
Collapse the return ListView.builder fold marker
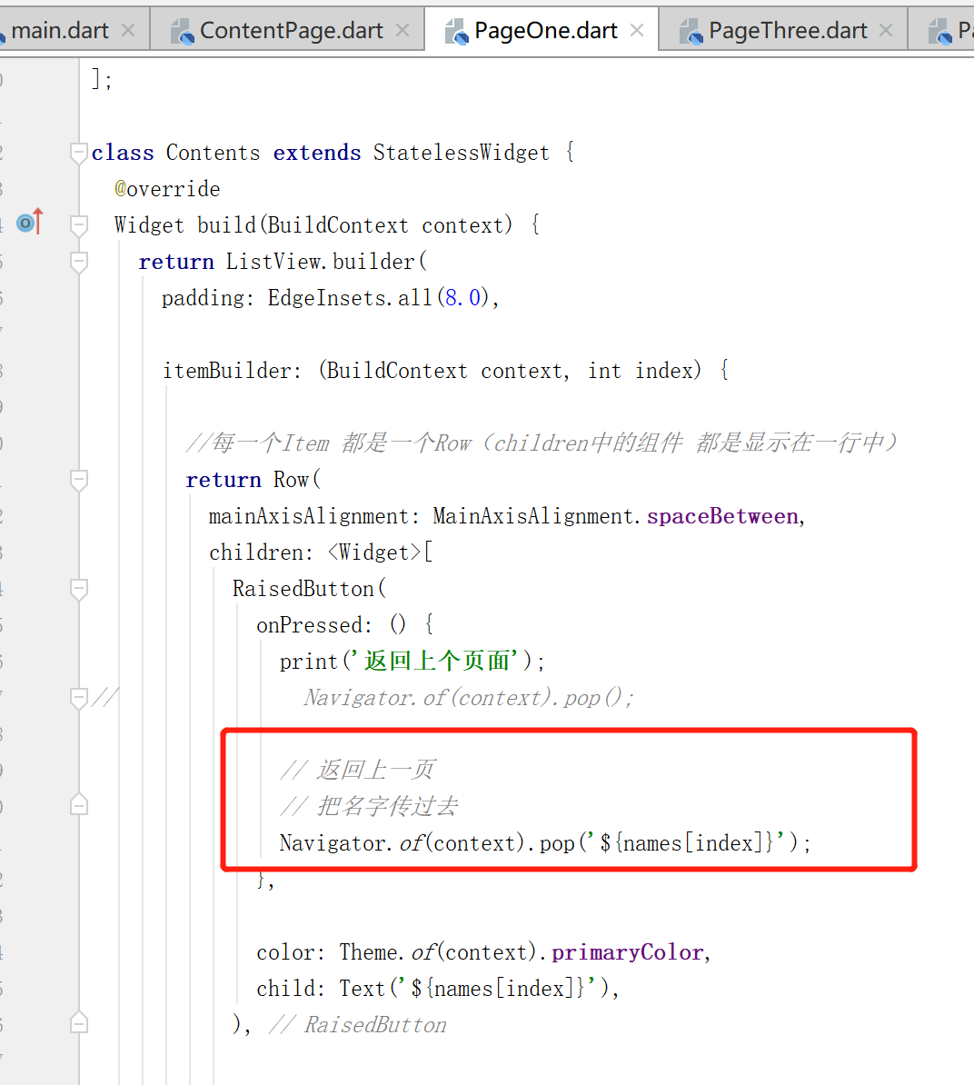coord(79,263)
